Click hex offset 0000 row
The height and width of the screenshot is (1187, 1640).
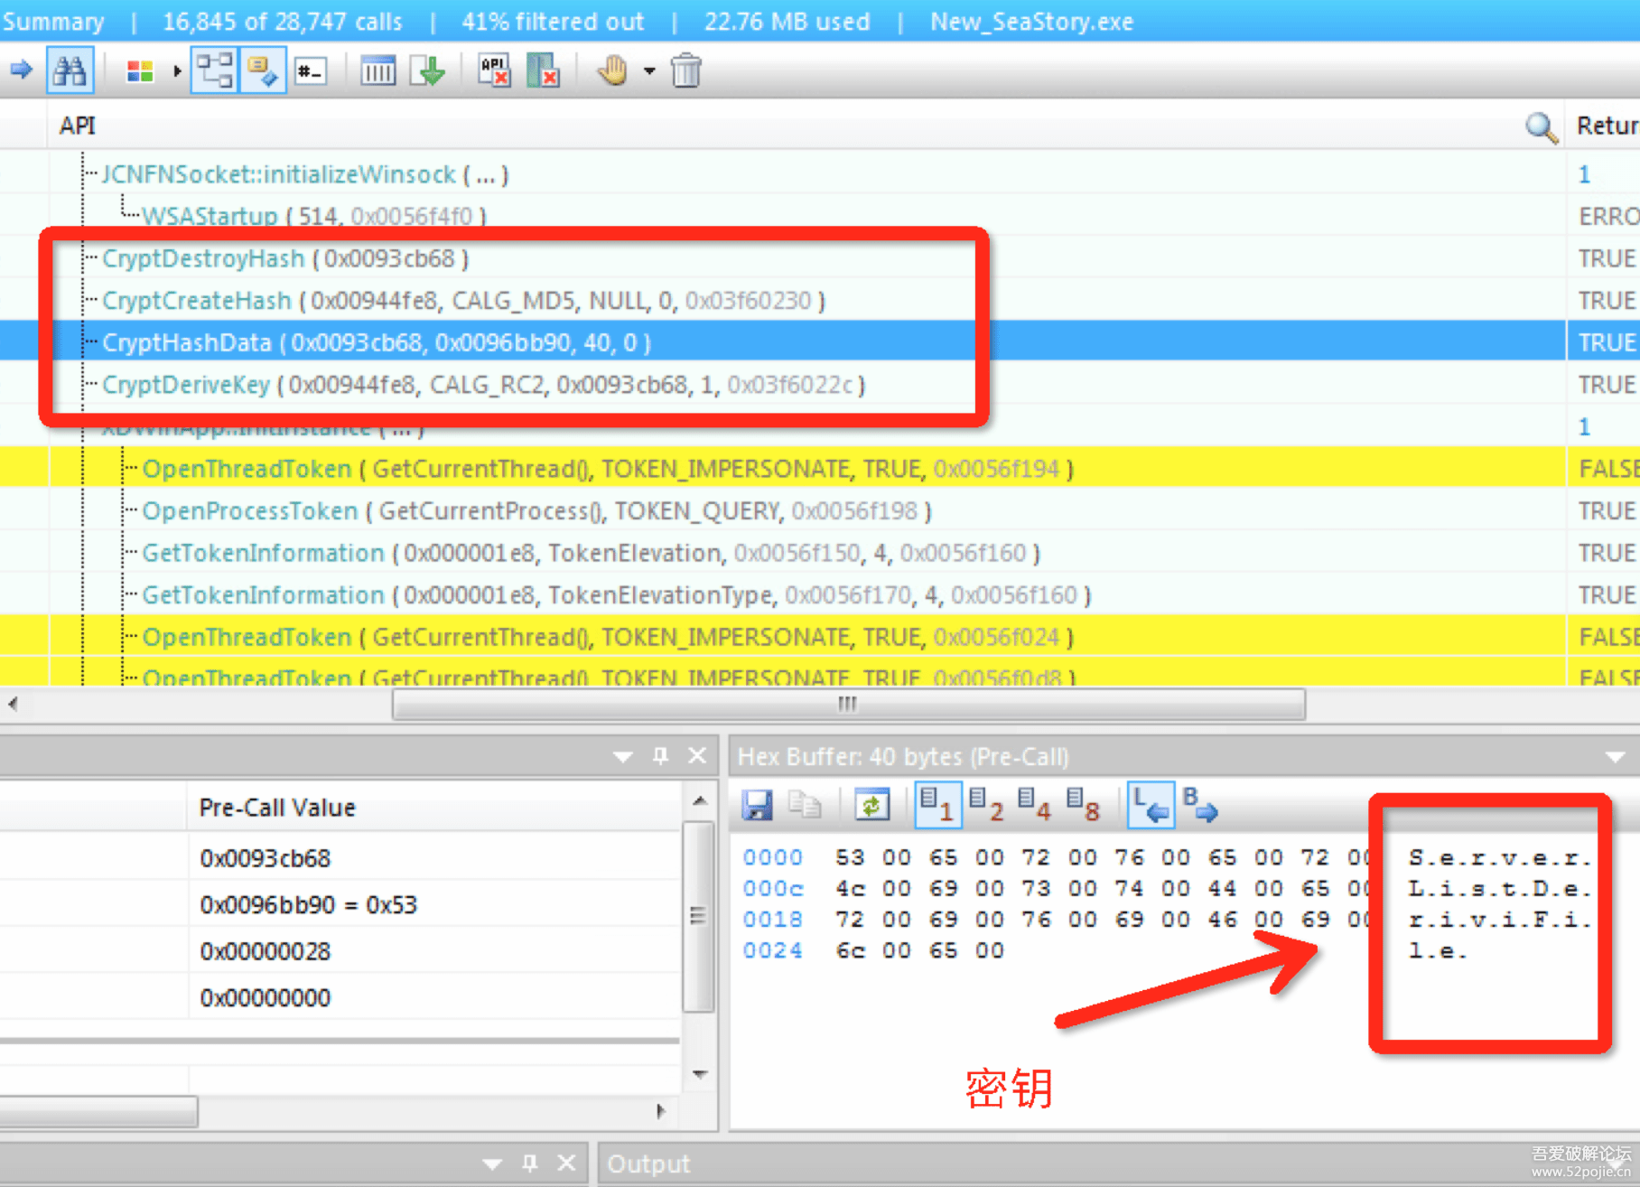[x=773, y=857]
